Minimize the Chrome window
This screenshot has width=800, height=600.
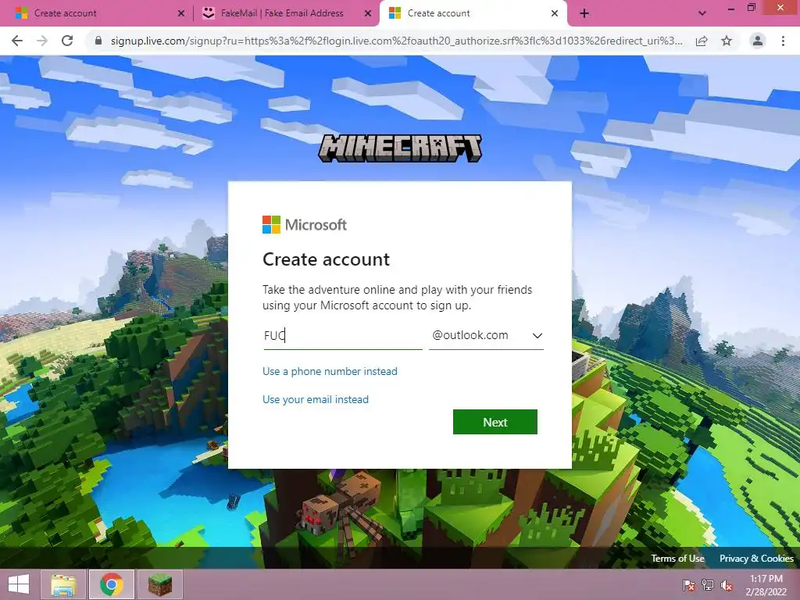coord(730,8)
